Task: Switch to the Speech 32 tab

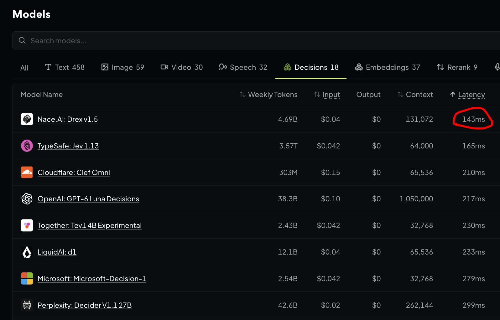Action: (243, 67)
